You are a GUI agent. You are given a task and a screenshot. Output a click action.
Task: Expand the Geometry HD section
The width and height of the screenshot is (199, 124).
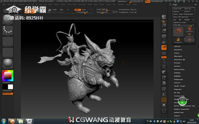[x=179, y=60]
